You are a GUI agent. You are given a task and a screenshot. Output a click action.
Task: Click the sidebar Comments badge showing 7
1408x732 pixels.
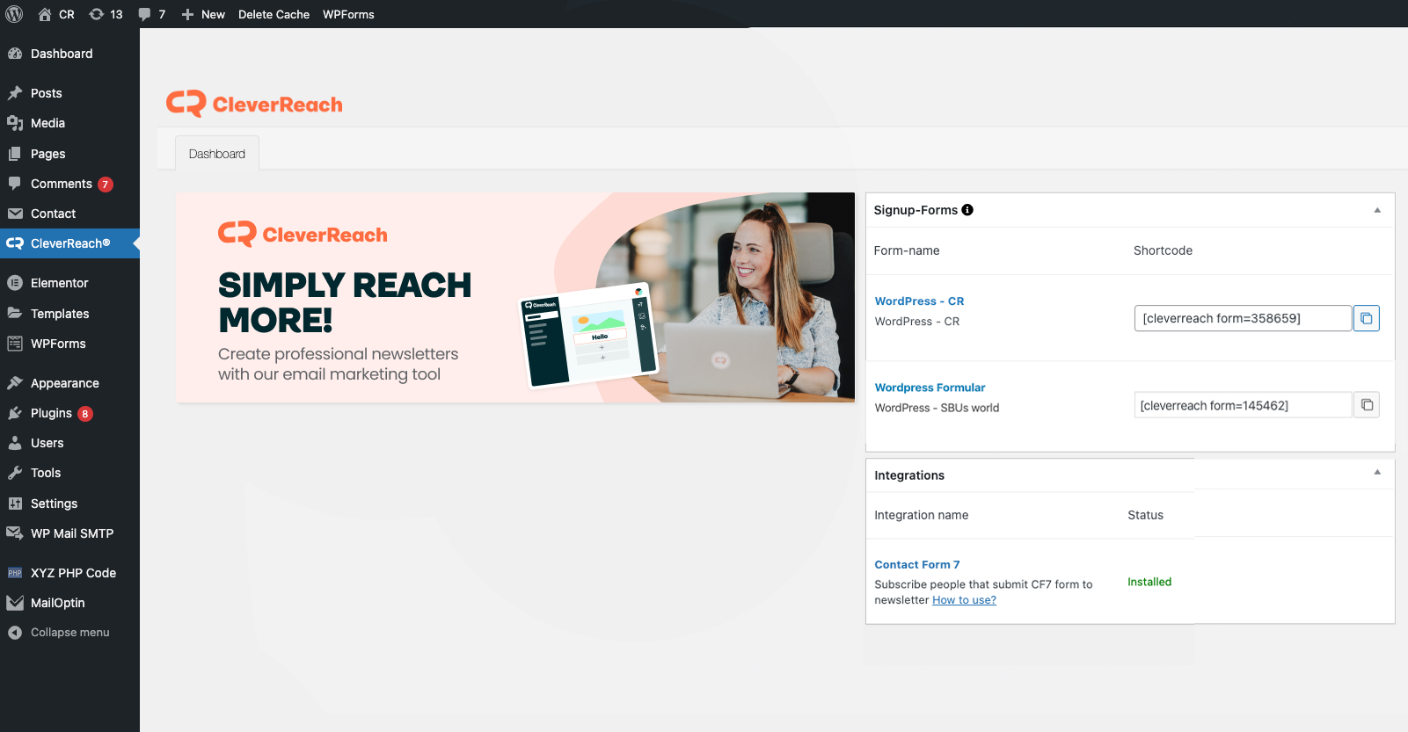(x=106, y=185)
